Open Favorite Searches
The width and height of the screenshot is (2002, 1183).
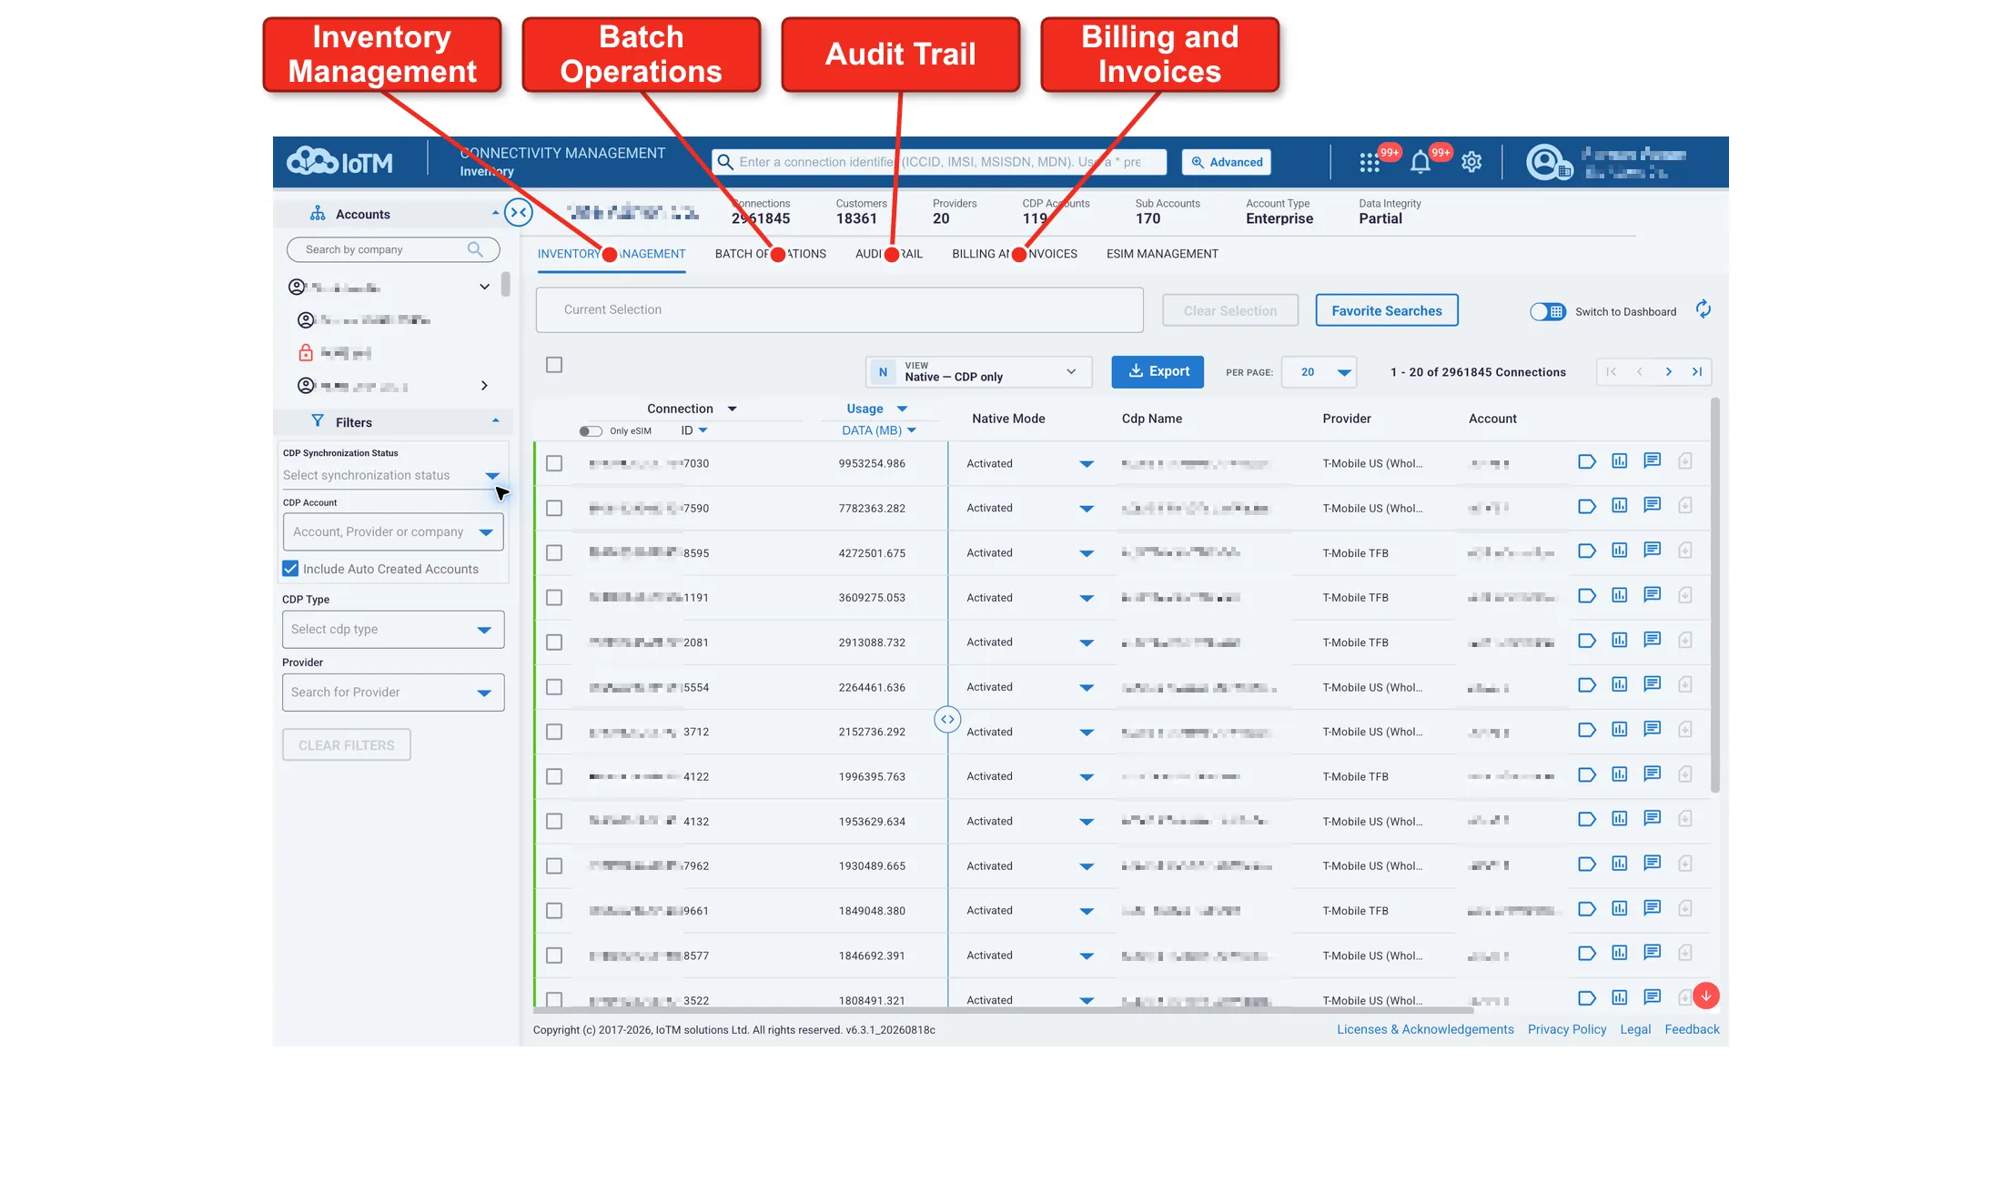(1387, 310)
